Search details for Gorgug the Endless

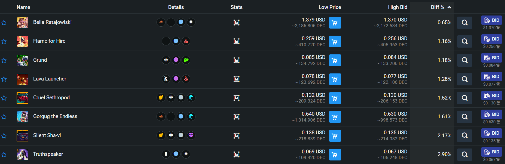click(465, 117)
